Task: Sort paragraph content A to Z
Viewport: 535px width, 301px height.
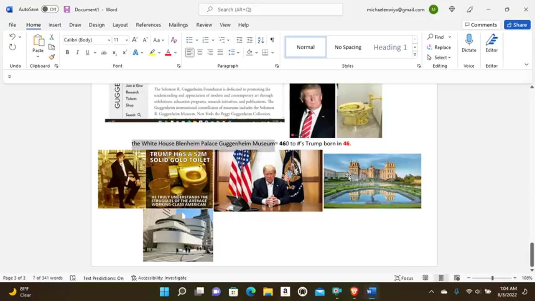Action: tap(261, 40)
